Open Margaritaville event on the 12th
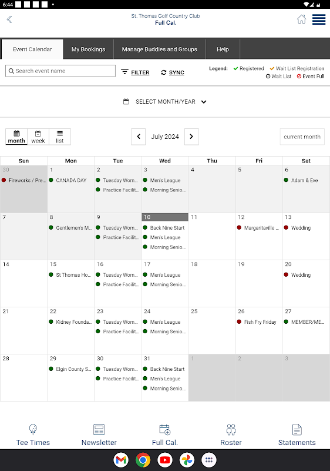Screen dimensions: 330x471 (258, 228)
